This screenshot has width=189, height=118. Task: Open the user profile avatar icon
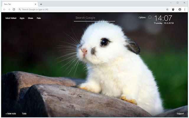coord(180,9)
